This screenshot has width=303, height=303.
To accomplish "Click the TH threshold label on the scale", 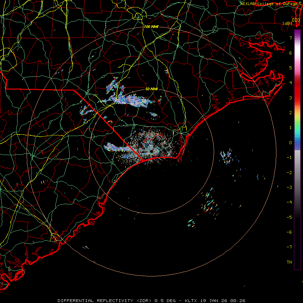I will point(289,262).
